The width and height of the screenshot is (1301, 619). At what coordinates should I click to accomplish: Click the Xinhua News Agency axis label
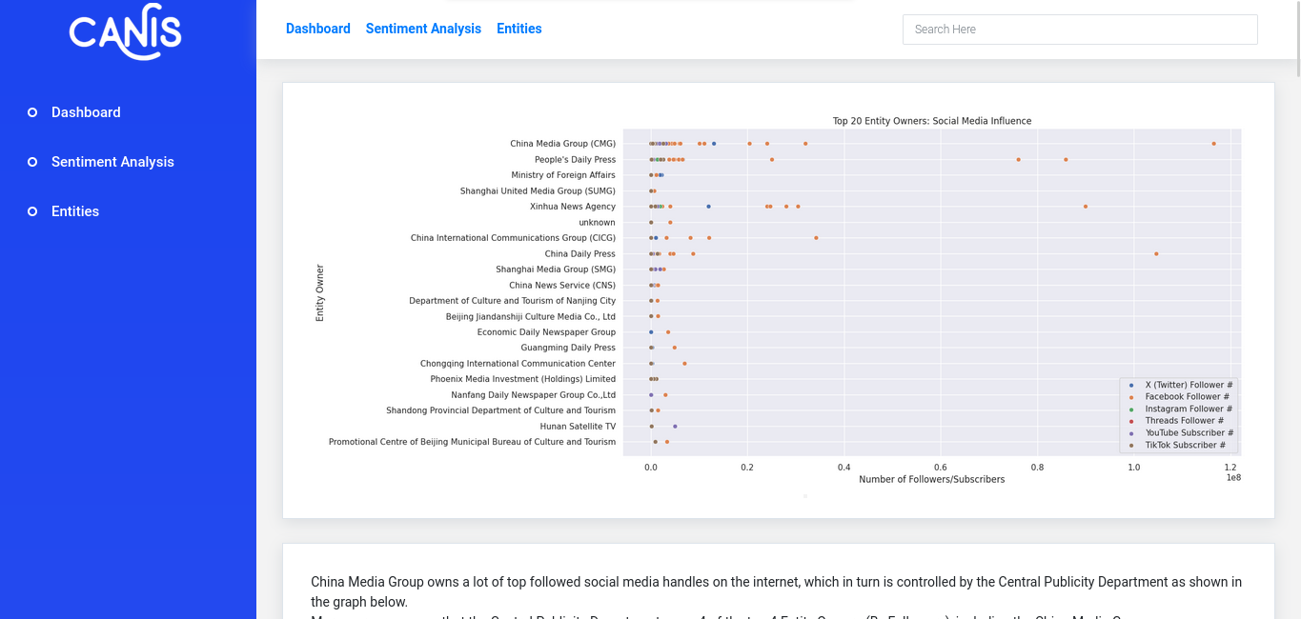coord(573,207)
